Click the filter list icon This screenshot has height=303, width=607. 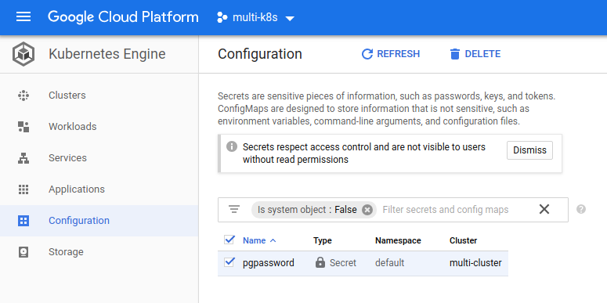tap(234, 210)
